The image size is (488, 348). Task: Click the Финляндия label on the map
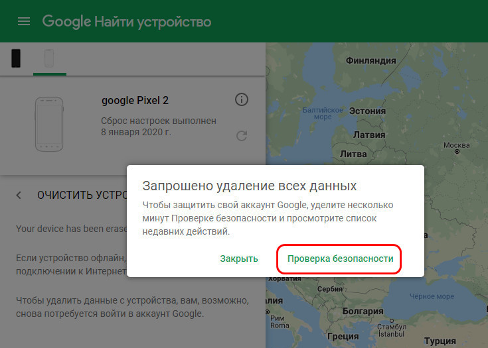coord(370,60)
